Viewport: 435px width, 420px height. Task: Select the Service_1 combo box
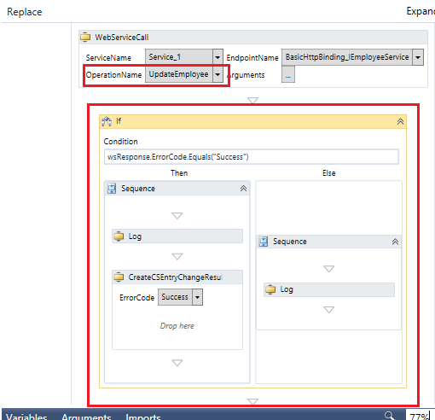(184, 57)
